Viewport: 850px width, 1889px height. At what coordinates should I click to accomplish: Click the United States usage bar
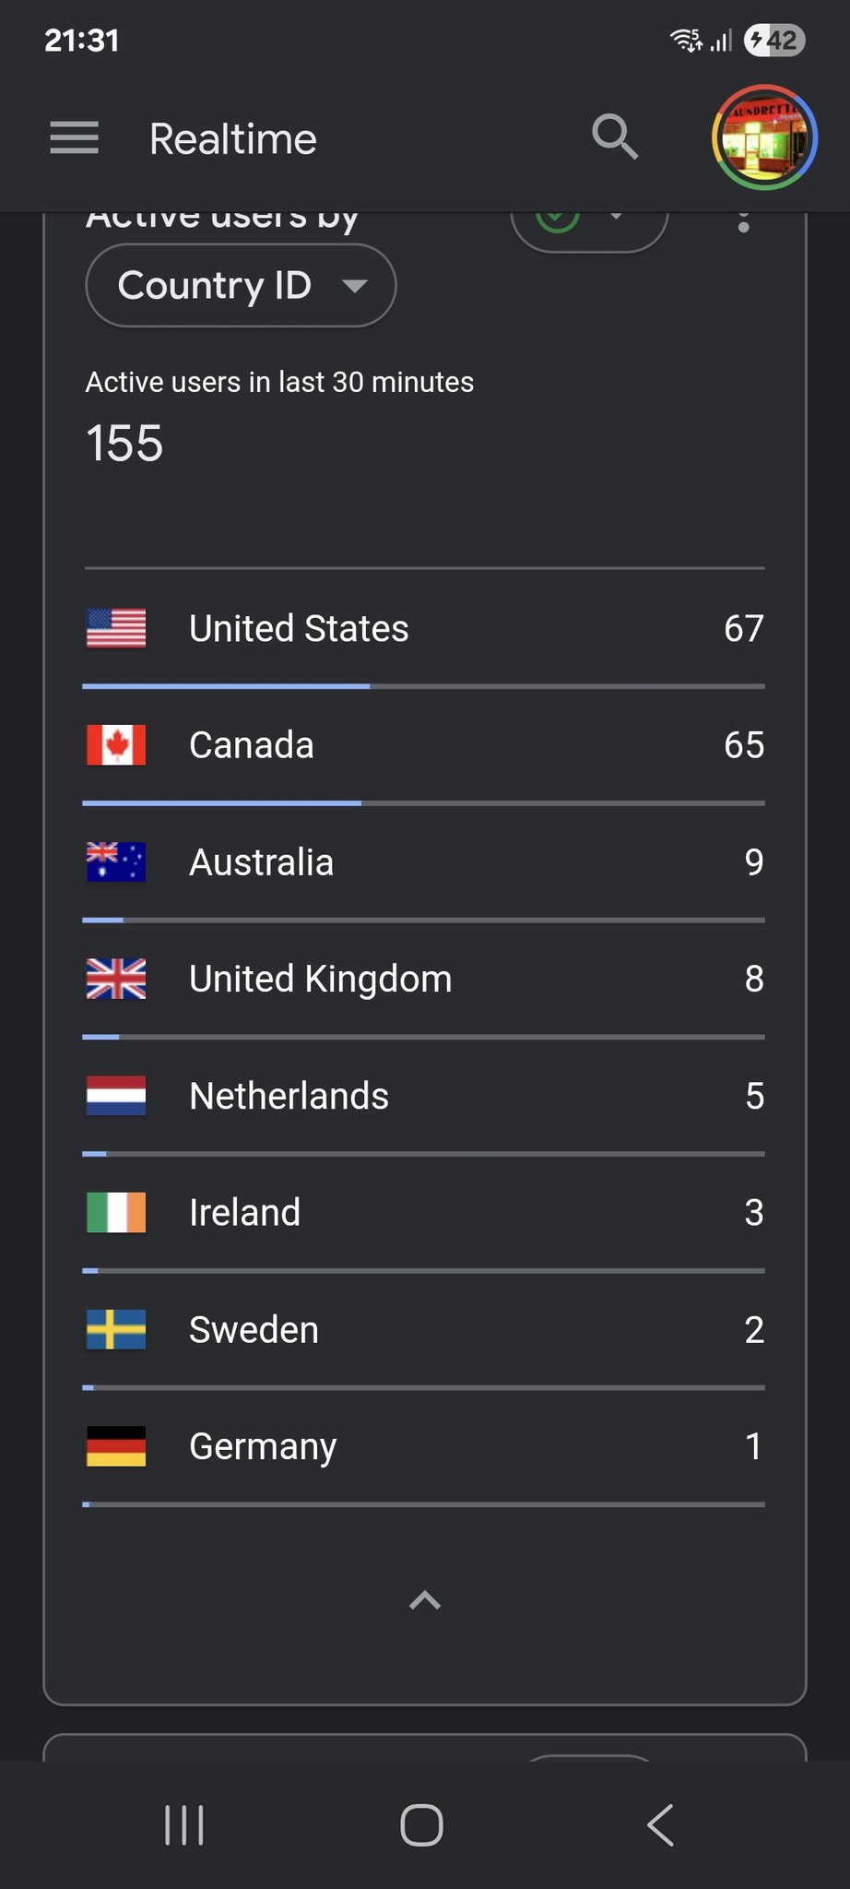(424, 686)
